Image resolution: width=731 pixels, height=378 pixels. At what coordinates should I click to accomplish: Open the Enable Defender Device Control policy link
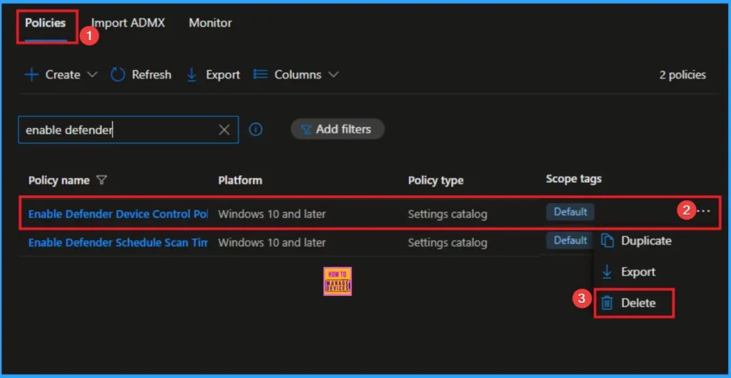(x=119, y=214)
